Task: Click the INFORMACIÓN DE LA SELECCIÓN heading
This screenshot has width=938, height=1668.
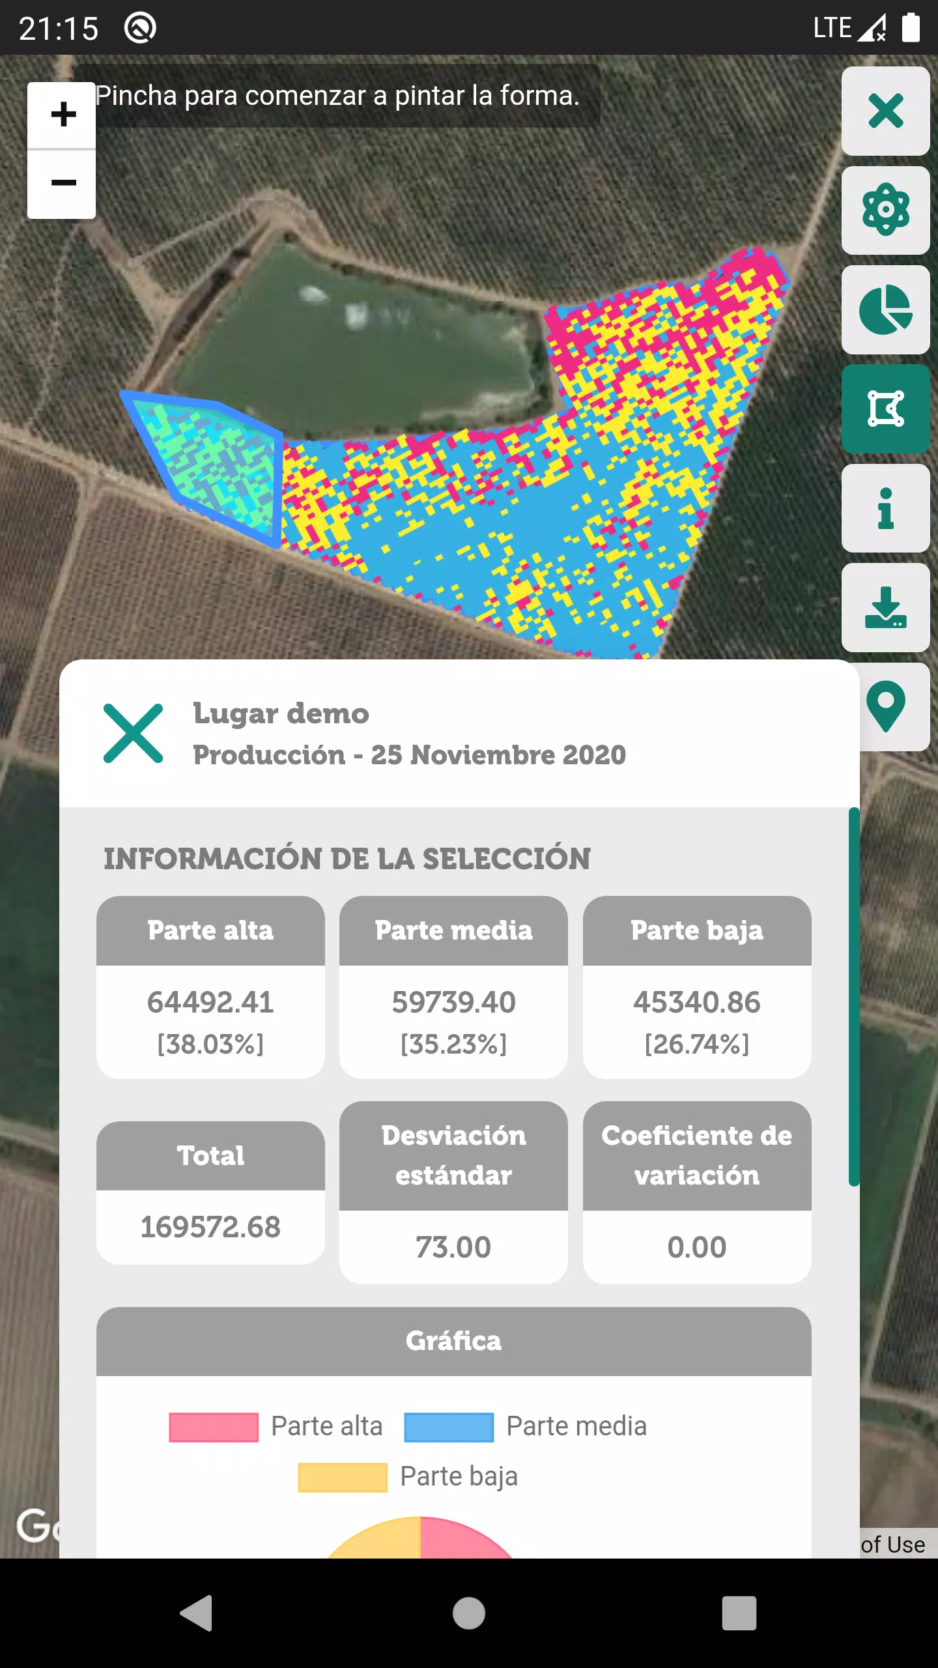Action: (347, 858)
